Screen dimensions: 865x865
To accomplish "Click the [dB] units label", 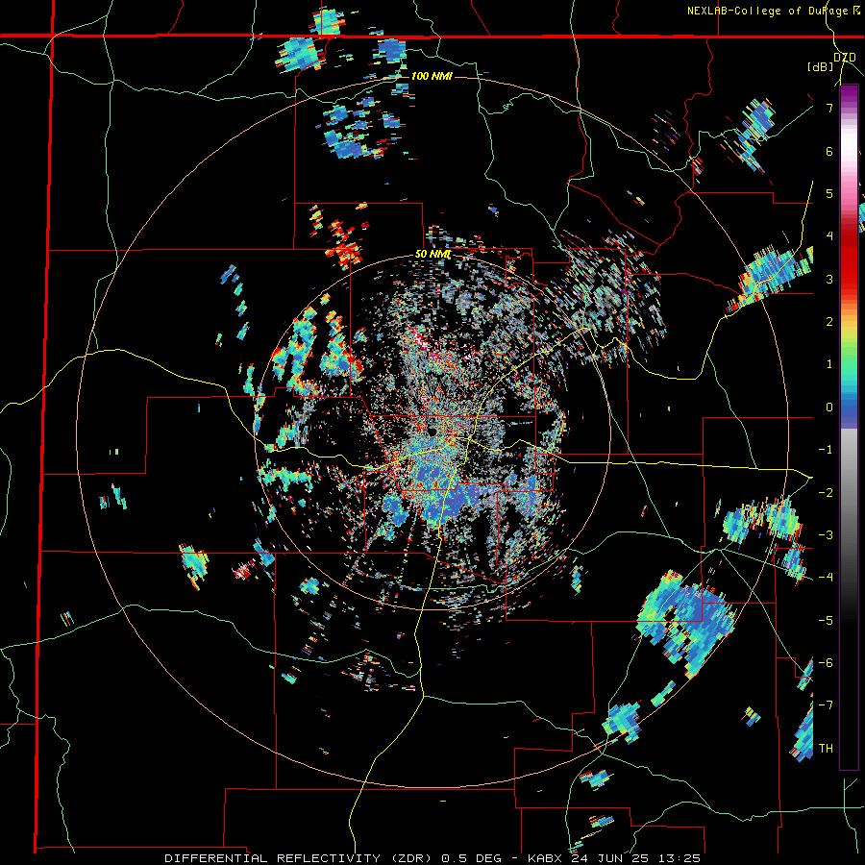I will (x=820, y=66).
